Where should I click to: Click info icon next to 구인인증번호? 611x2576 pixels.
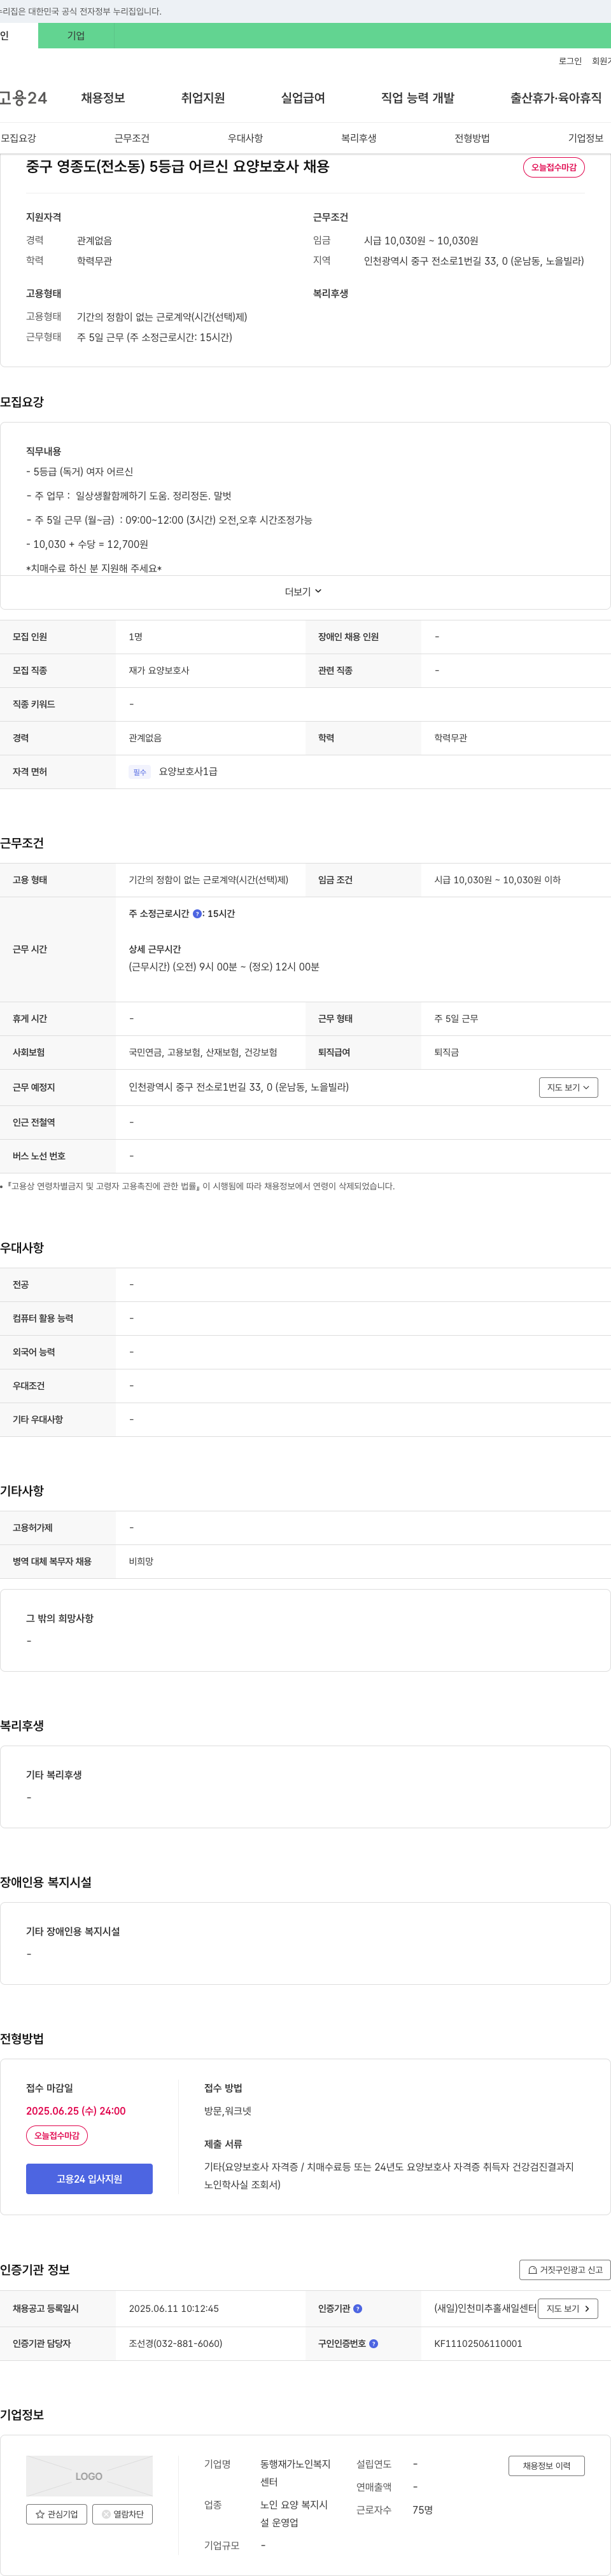pos(374,2343)
